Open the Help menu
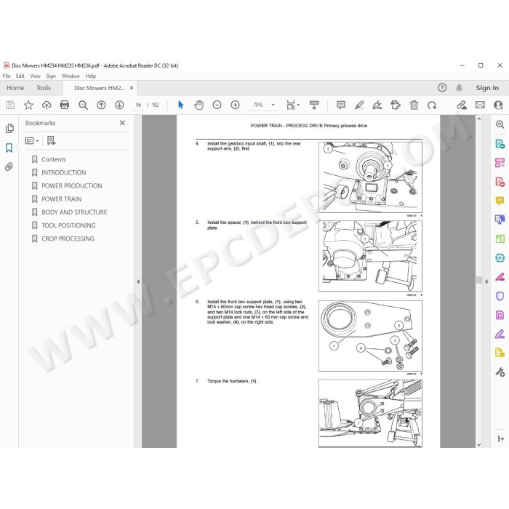Image resolution: width=509 pixels, height=509 pixels. (91, 76)
